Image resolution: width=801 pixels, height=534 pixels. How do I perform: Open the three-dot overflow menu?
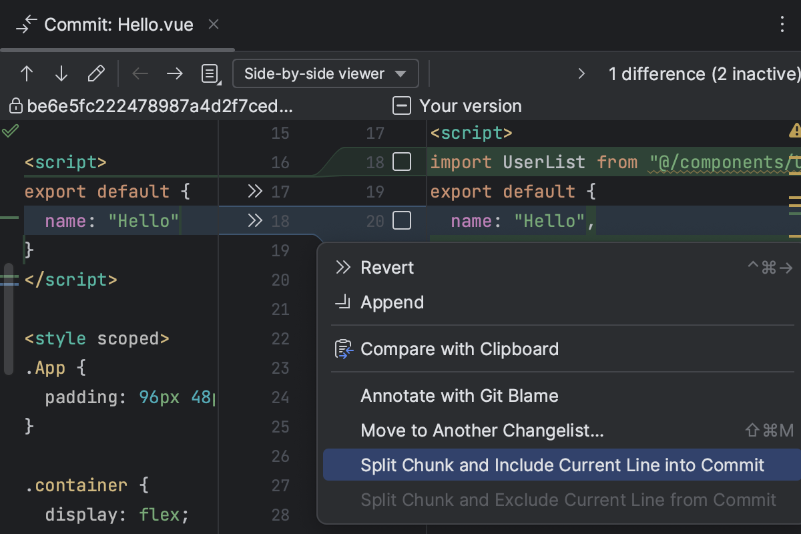pyautogui.click(x=782, y=24)
